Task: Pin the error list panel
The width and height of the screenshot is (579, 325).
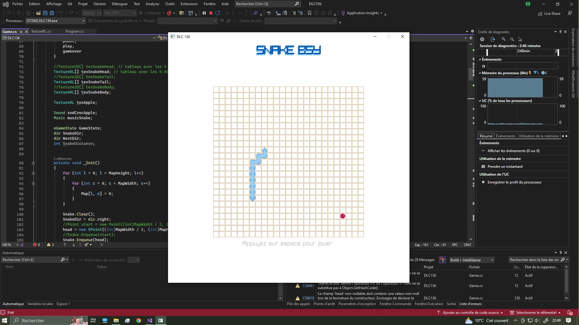Action: tap(561, 253)
